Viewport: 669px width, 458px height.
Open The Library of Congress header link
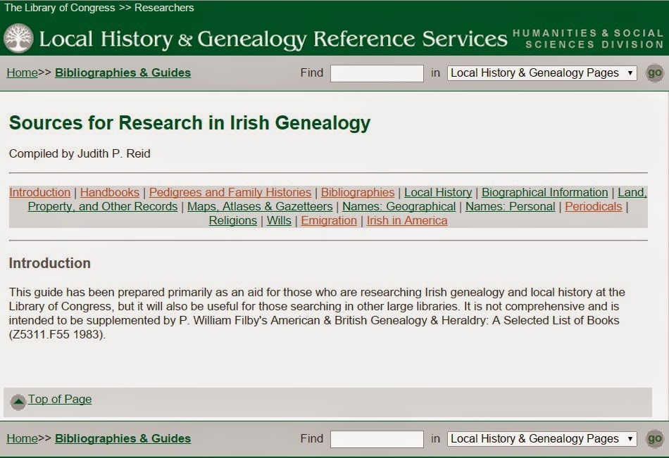pyautogui.click(x=59, y=8)
